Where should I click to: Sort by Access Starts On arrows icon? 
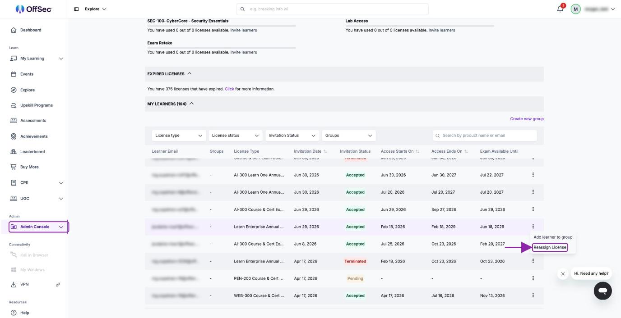tap(417, 151)
